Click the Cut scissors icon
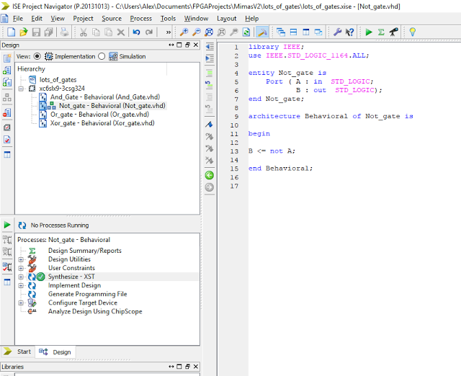This screenshot has width=461, height=376. click(84, 32)
